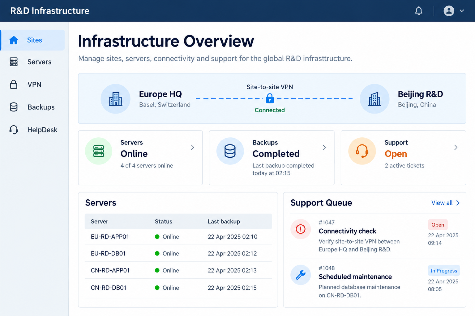Click the green status dot for EU-RD-DB01
The width and height of the screenshot is (475, 316).
click(157, 253)
